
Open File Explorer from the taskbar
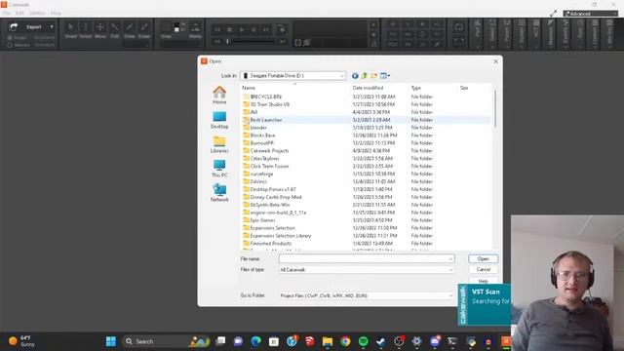(328, 341)
